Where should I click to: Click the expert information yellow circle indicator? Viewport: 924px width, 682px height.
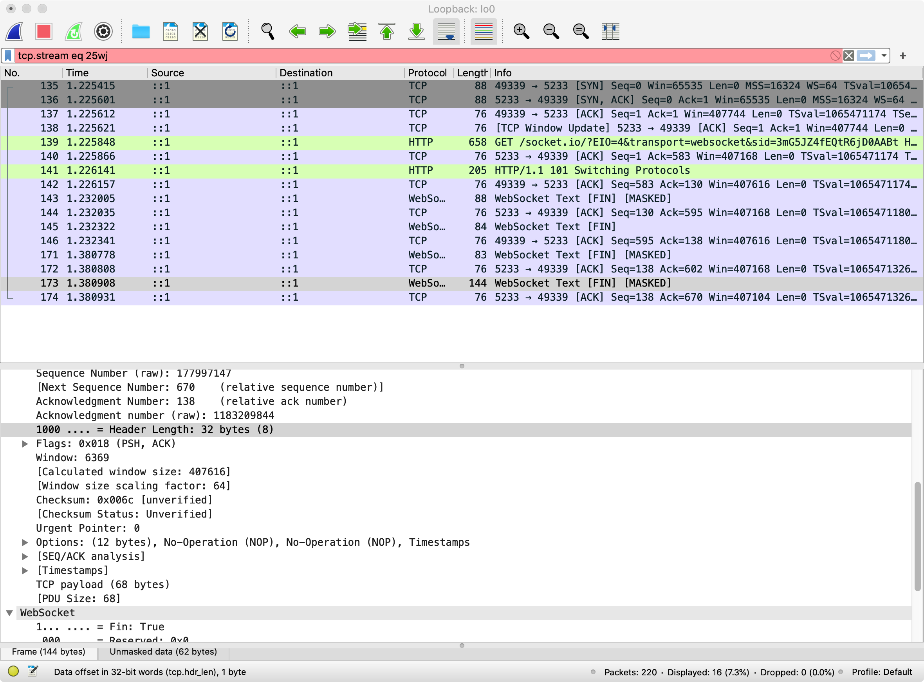13,671
